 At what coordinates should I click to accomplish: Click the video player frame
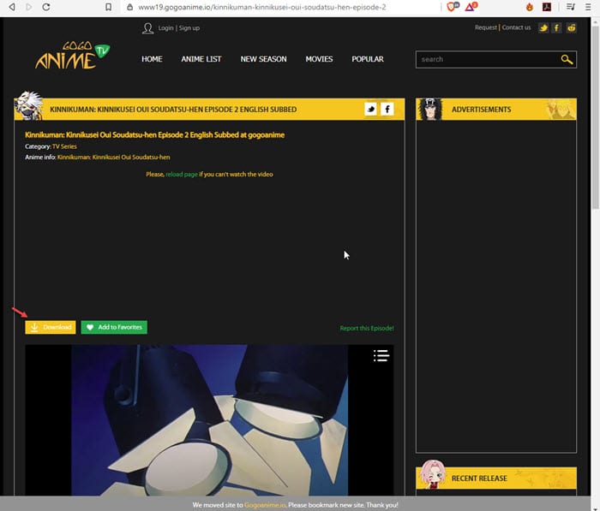coord(209,420)
